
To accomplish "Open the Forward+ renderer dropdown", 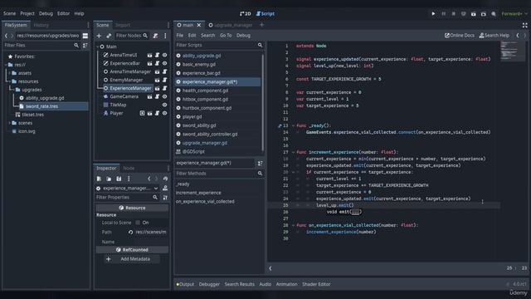I will click(x=514, y=13).
